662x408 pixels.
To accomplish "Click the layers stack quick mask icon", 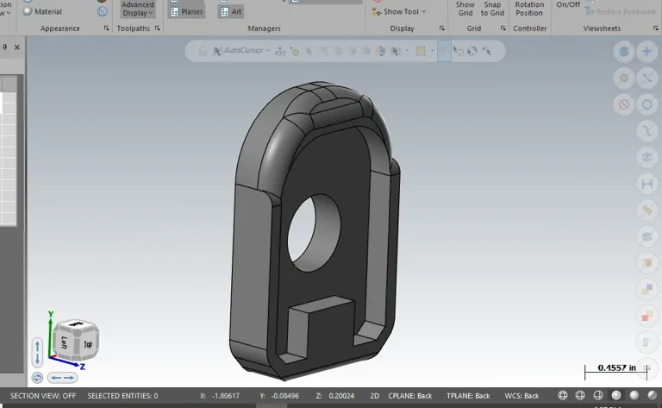I will pyautogui.click(x=624, y=52).
